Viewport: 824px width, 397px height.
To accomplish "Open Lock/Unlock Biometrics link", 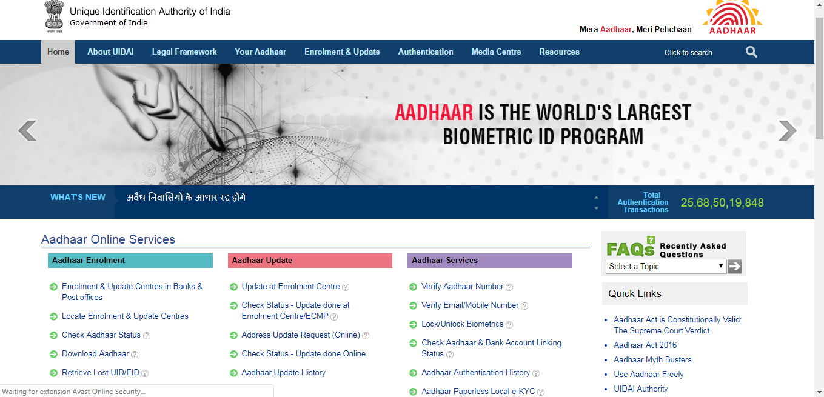I will click(x=463, y=324).
